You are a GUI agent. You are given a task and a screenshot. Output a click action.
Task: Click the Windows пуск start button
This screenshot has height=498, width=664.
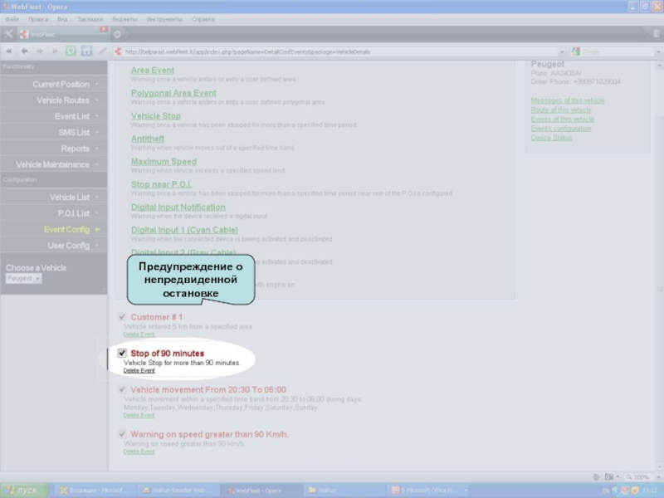click(x=24, y=491)
